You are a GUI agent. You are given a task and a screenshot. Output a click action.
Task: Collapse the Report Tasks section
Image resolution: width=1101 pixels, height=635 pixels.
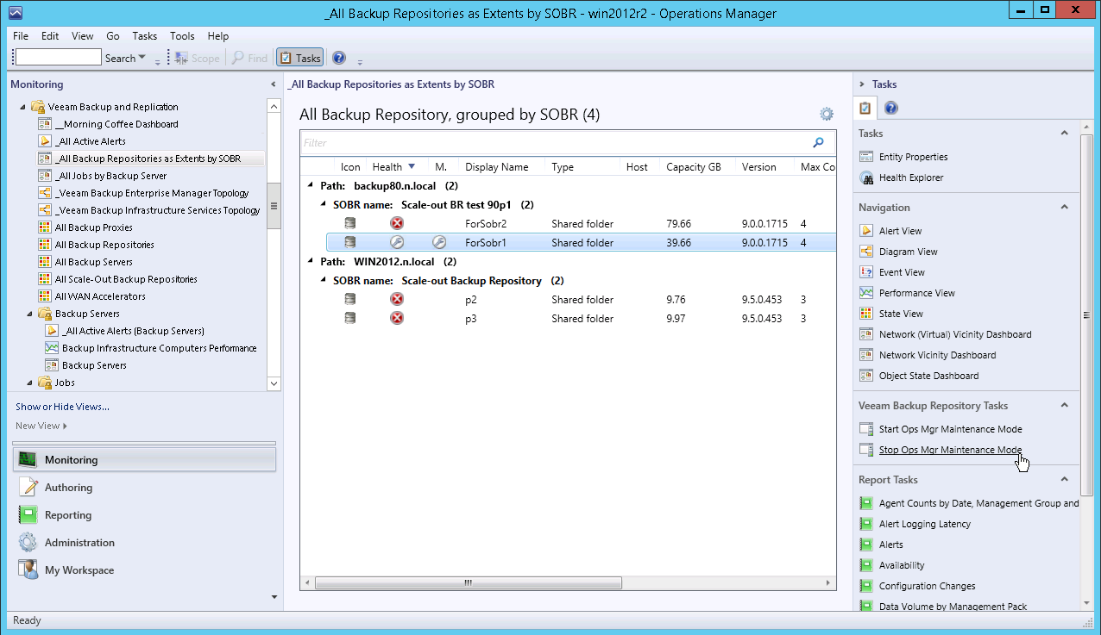point(1064,480)
